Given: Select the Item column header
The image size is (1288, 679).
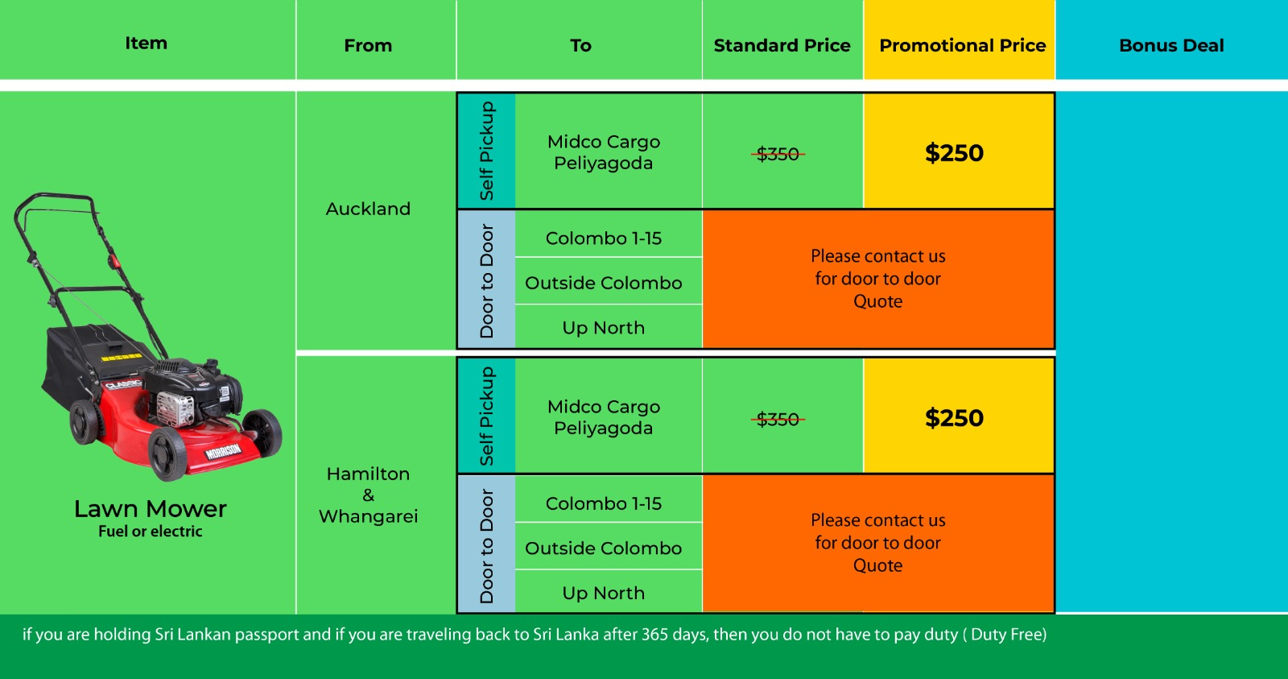Looking at the screenshot, I should pos(146,43).
